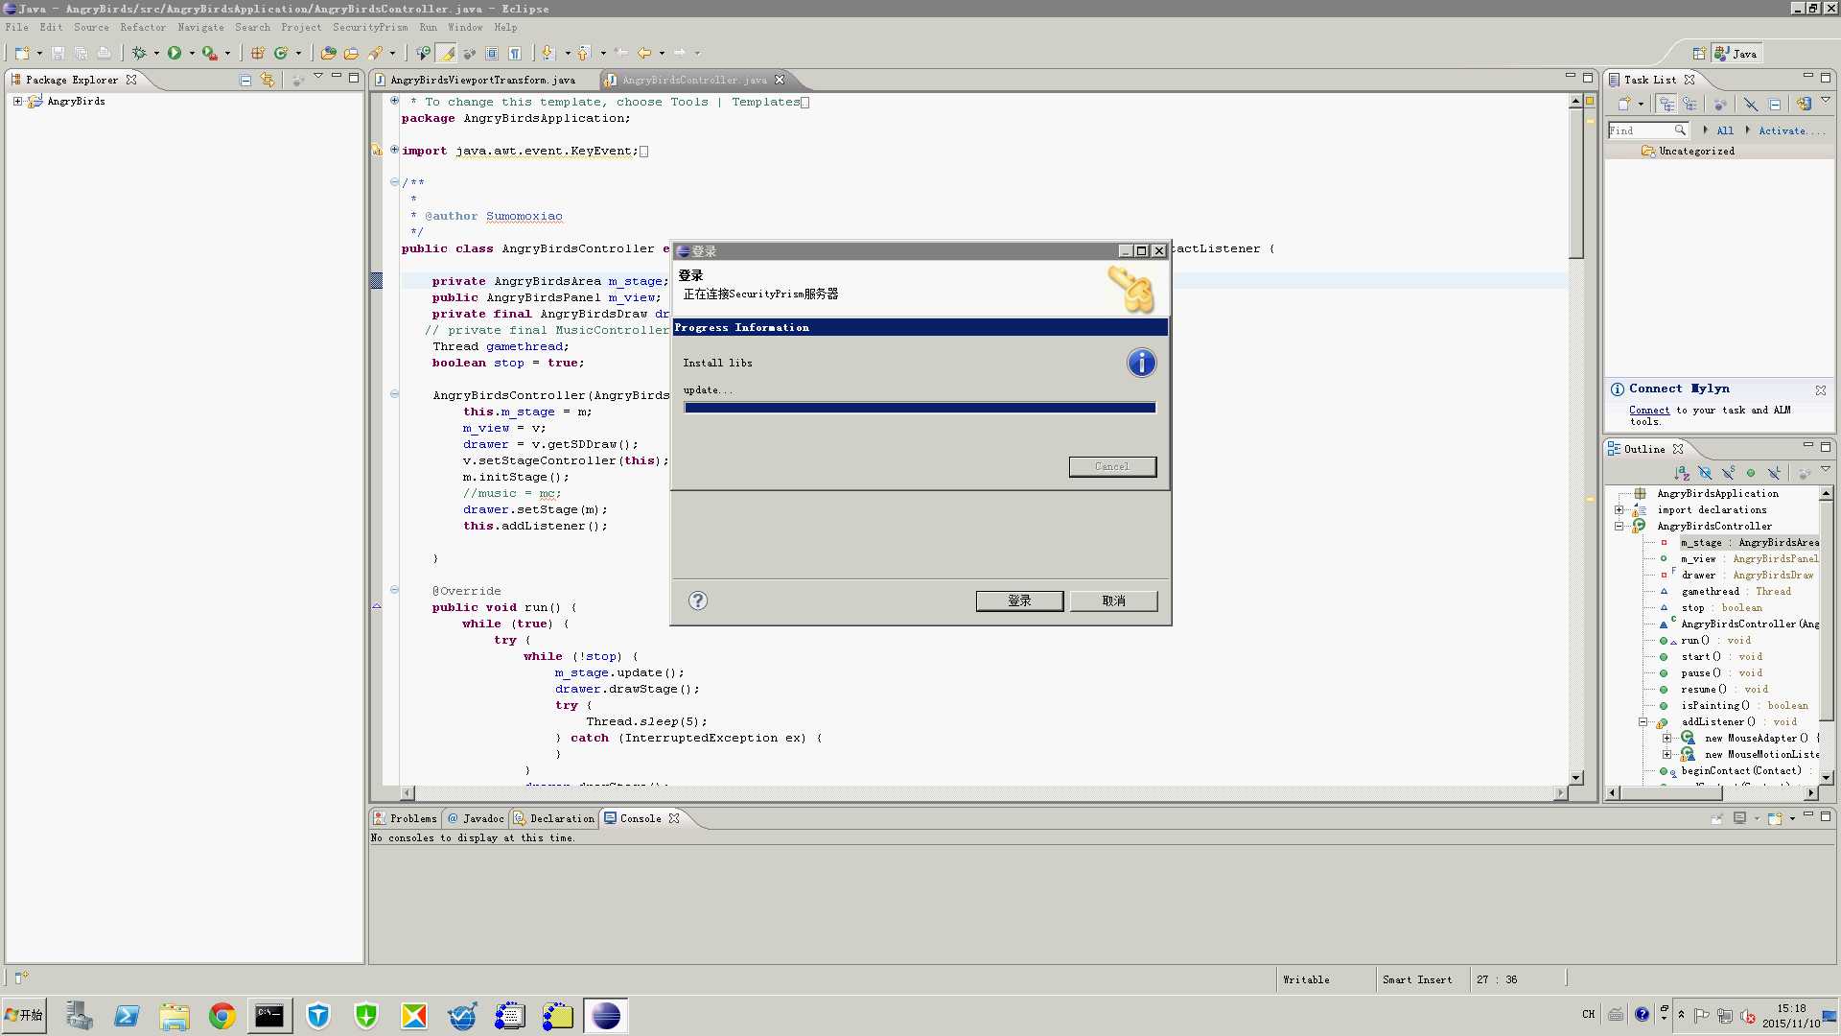1841x1036 pixels.
Task: Click Cancel in Progress Information
Action: click(x=1112, y=466)
